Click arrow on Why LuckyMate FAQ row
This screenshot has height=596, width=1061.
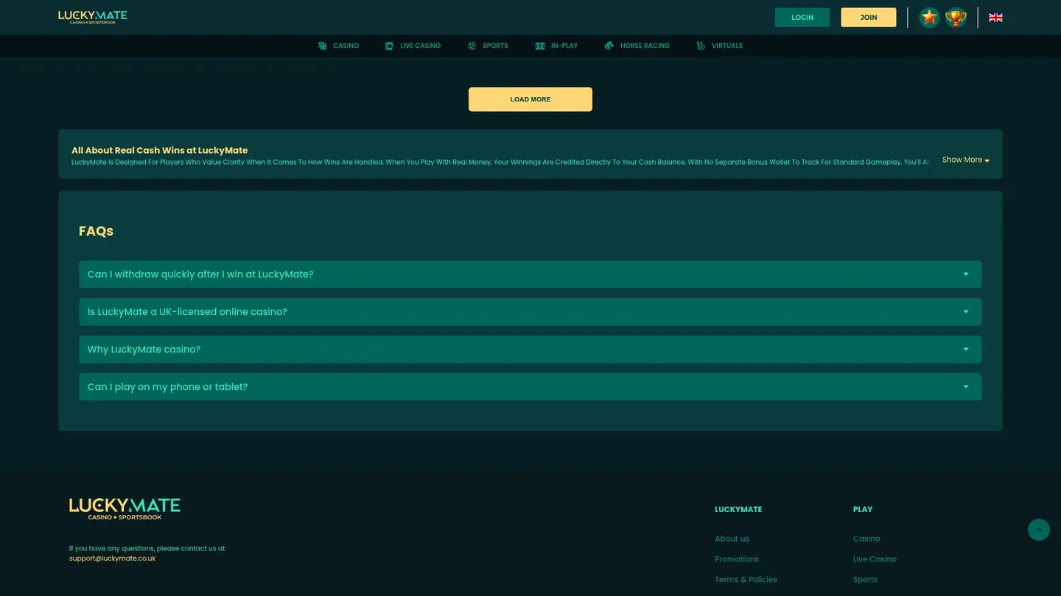[966, 350]
